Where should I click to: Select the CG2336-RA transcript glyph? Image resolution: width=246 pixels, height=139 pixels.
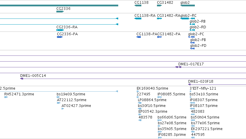pos(60,30)
